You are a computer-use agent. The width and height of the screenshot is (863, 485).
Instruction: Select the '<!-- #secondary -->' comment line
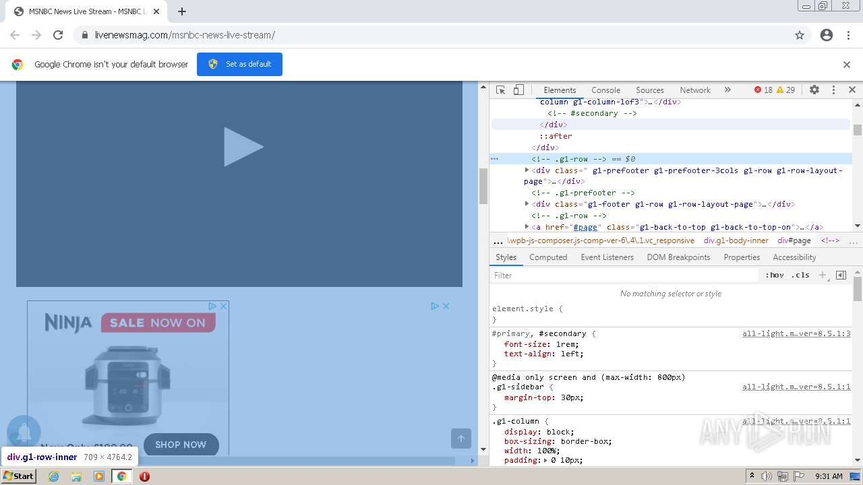(x=592, y=113)
